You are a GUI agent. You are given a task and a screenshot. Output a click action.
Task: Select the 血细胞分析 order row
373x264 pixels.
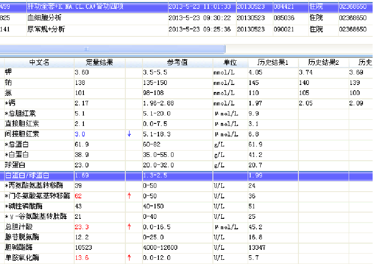click(x=186, y=18)
